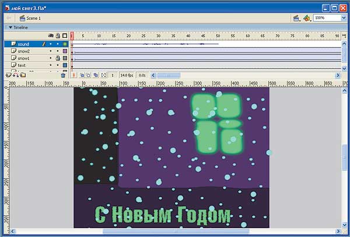The image size is (350, 237).
Task: Toggle the Onion Skin button
Action: click(x=82, y=75)
